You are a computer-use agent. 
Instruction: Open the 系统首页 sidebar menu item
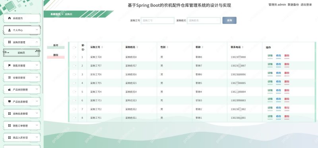tap(22, 18)
